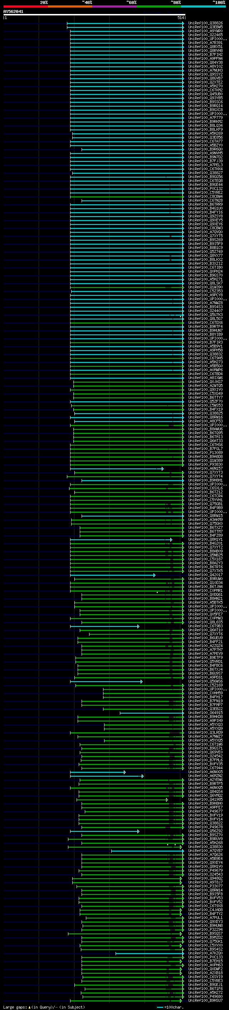Click the cyan alignment bar for Q42017
Viewport: 229px width, 1010px height.
click(113, 575)
